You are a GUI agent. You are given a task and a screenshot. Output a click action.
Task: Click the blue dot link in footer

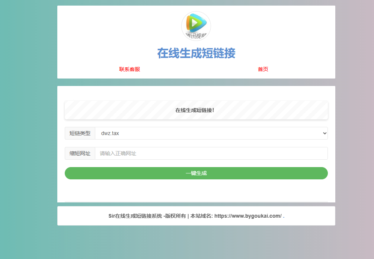point(284,216)
